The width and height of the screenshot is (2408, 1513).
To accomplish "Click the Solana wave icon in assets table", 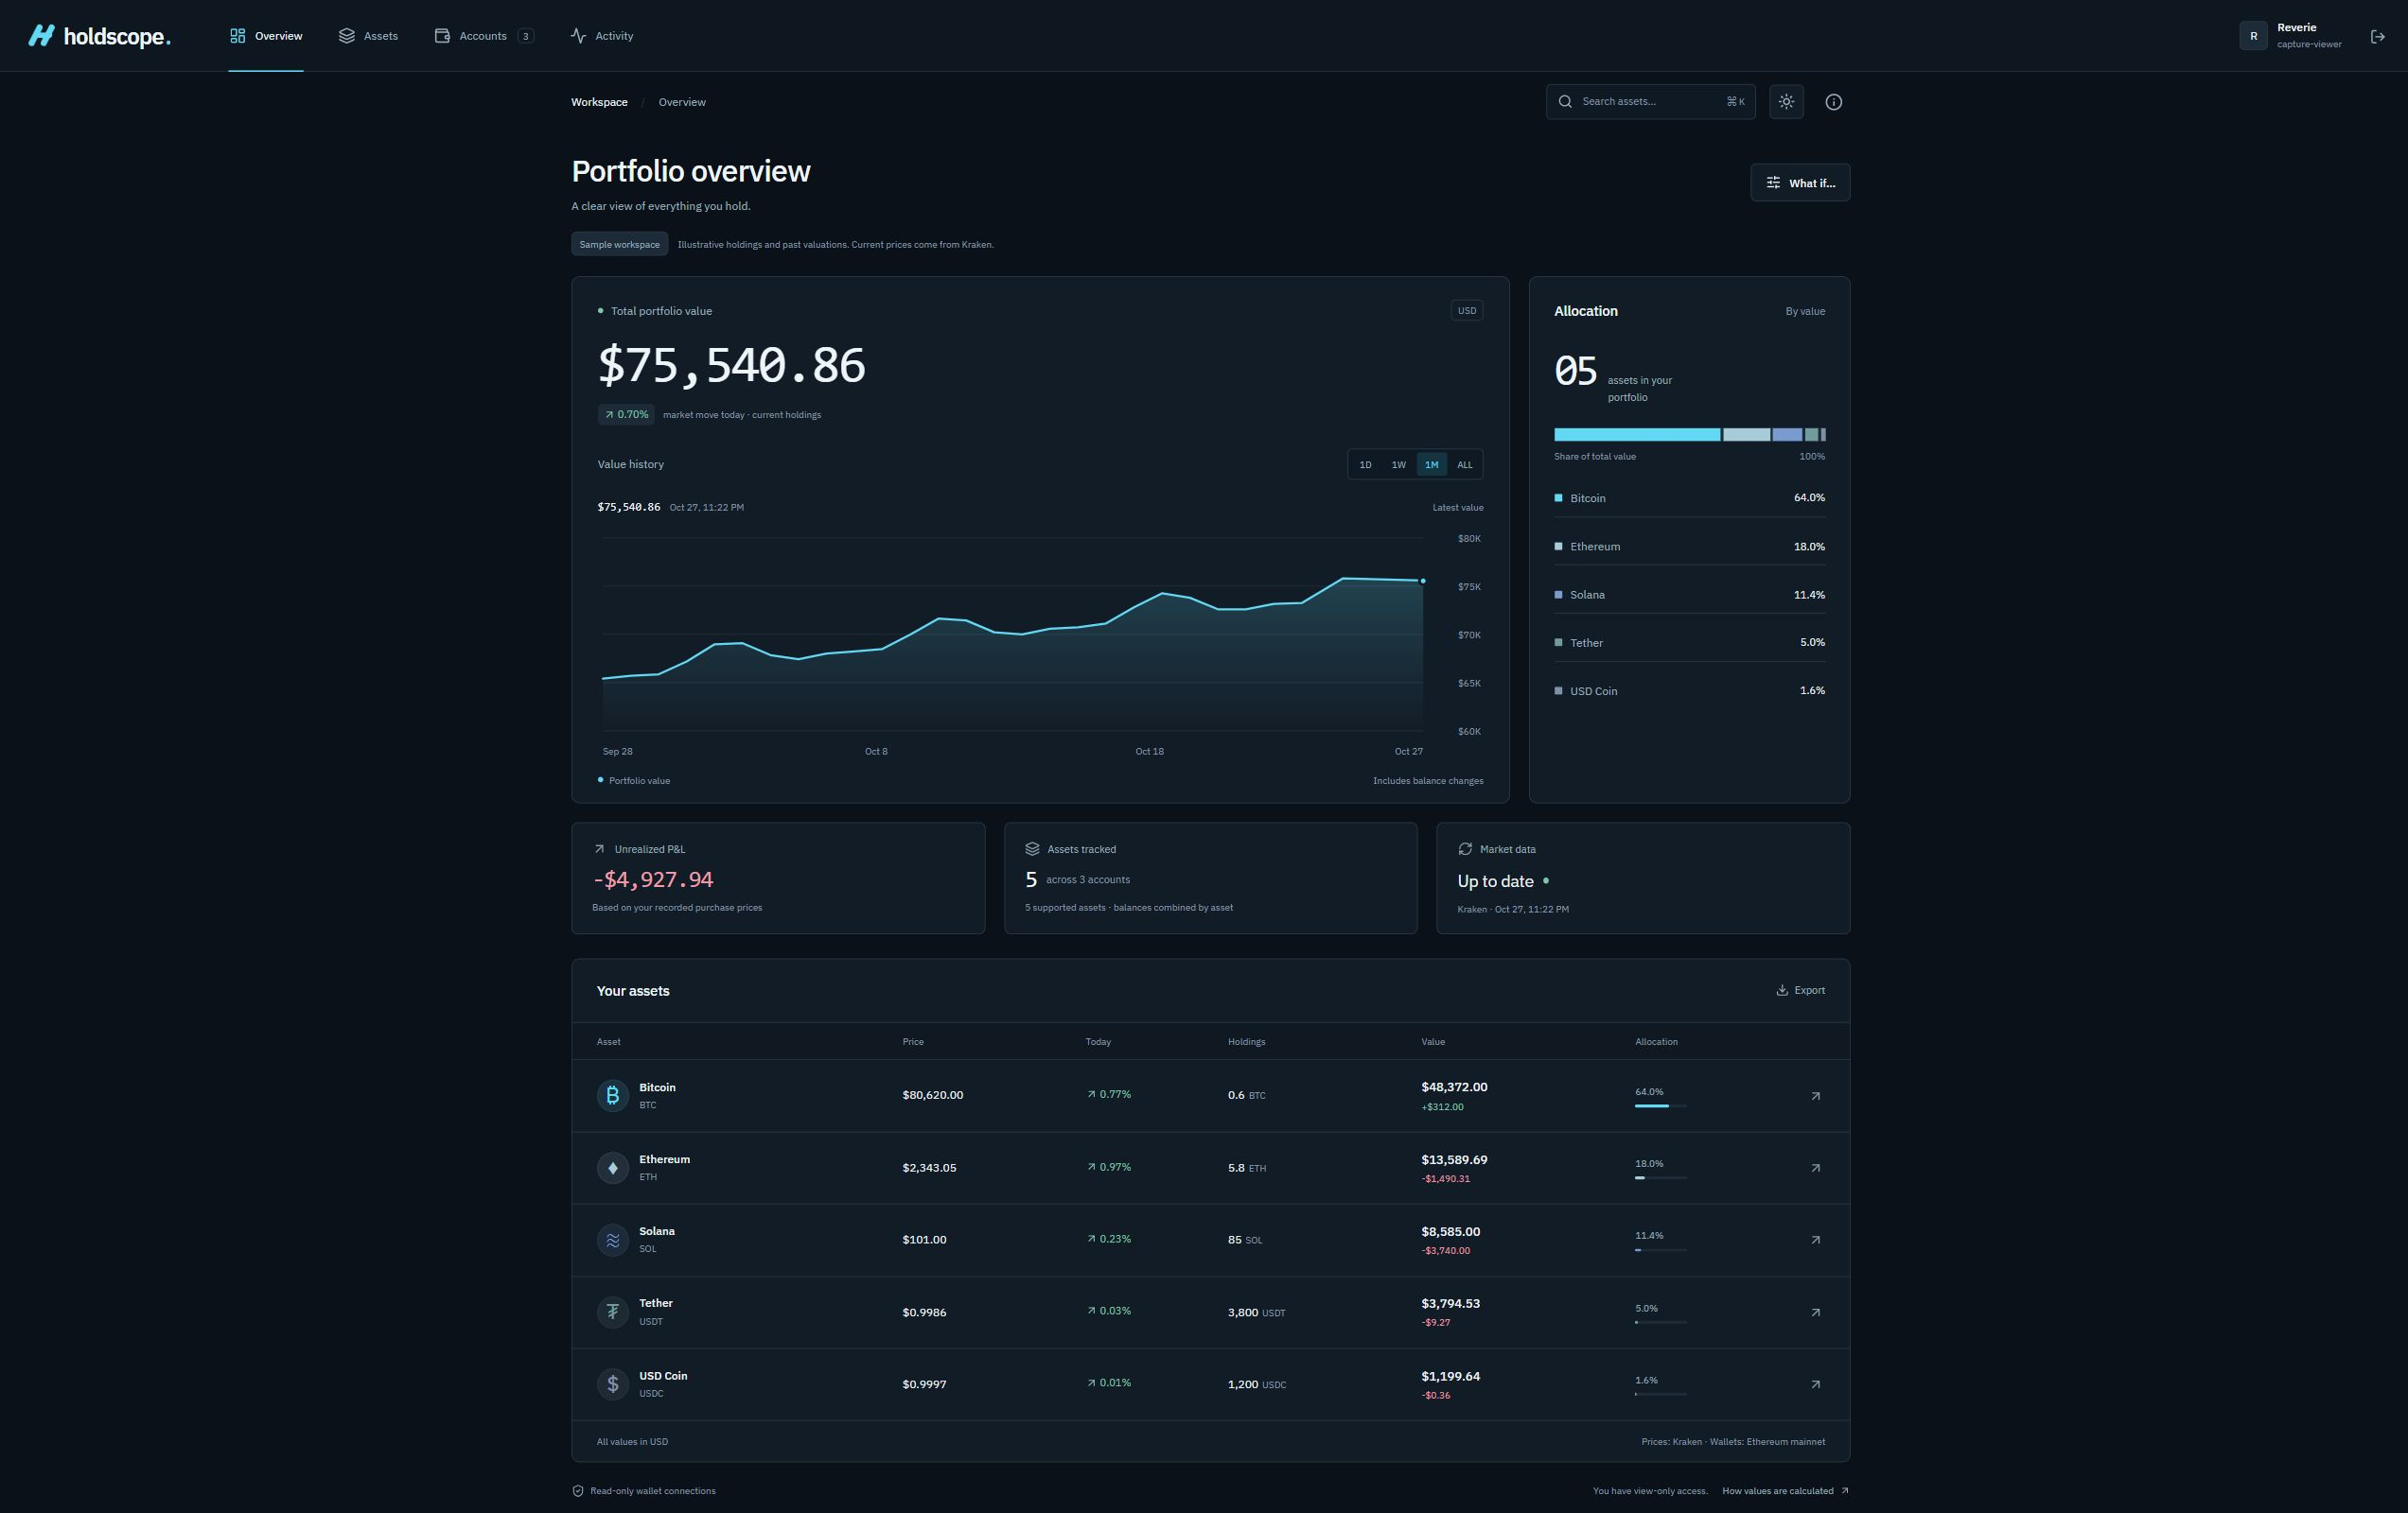I will 613,1239.
